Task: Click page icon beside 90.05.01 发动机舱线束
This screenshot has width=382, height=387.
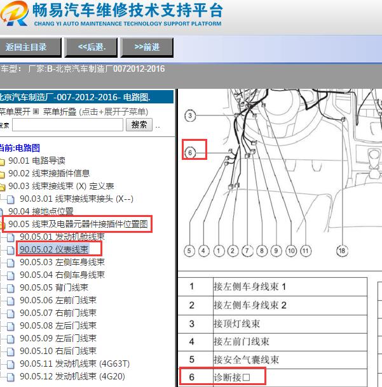Action: pyautogui.click(x=10, y=237)
